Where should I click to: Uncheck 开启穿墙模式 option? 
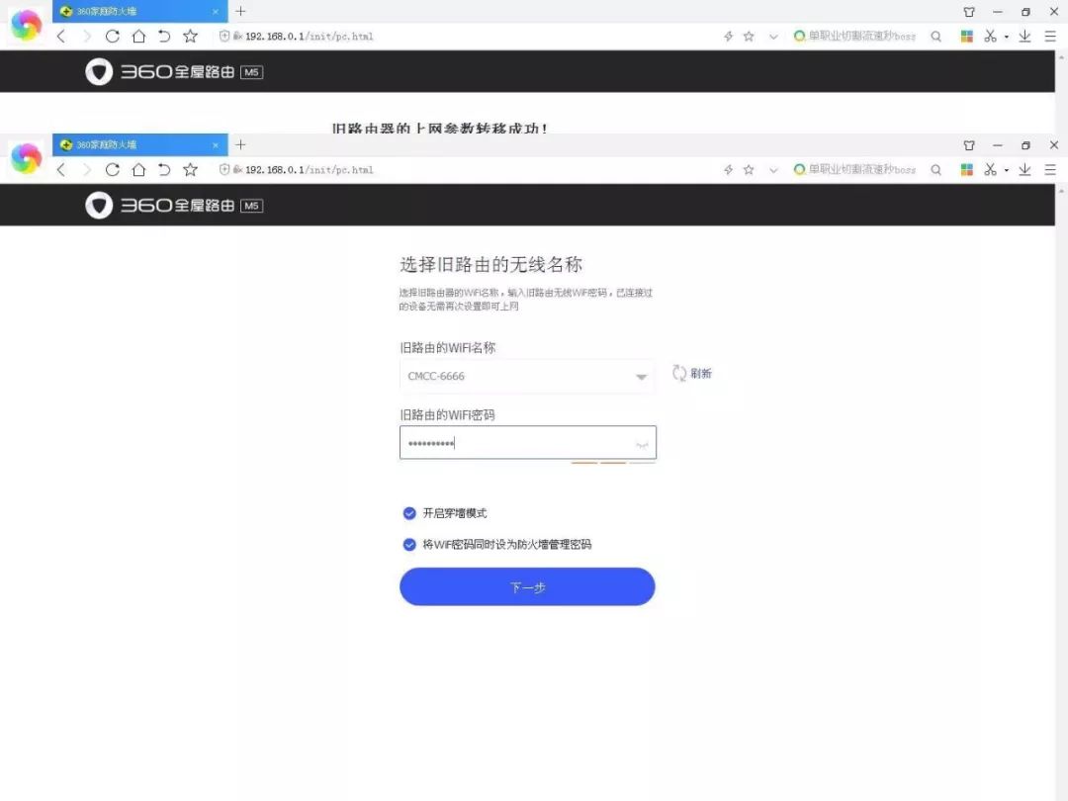click(x=409, y=513)
